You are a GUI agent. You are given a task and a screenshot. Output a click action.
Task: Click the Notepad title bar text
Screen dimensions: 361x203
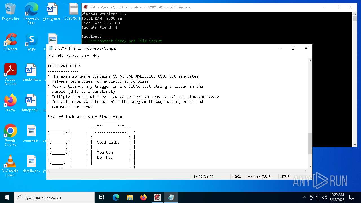tap(85, 48)
